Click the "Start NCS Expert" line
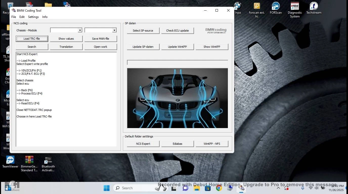Image resolution: width=348 pixels, height=194 pixels. point(27,54)
